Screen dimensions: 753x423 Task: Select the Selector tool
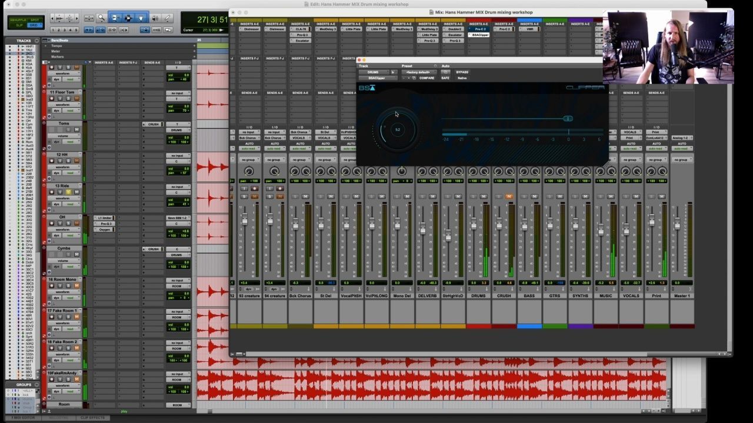[x=128, y=18]
